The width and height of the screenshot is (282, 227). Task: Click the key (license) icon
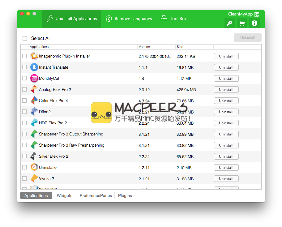229,23
